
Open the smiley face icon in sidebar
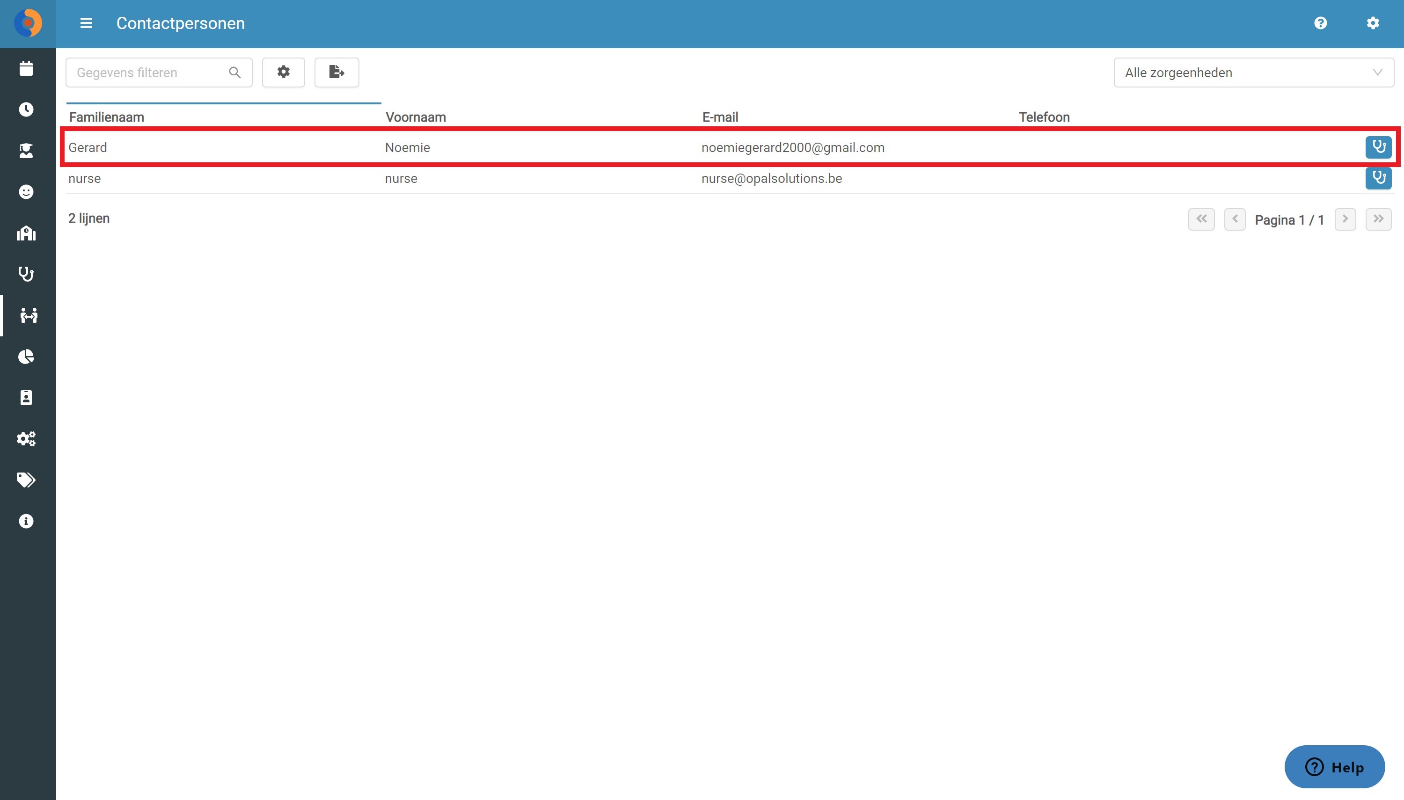pyautogui.click(x=26, y=192)
